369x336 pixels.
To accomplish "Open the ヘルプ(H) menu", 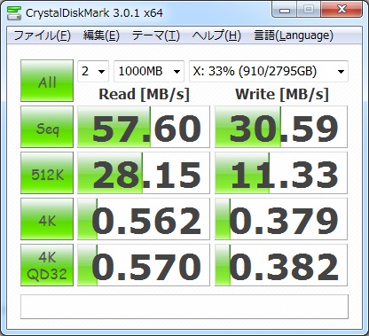I will (x=216, y=35).
